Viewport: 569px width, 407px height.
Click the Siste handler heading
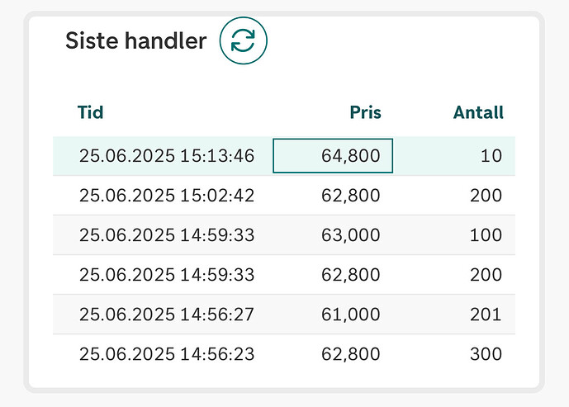[136, 40]
